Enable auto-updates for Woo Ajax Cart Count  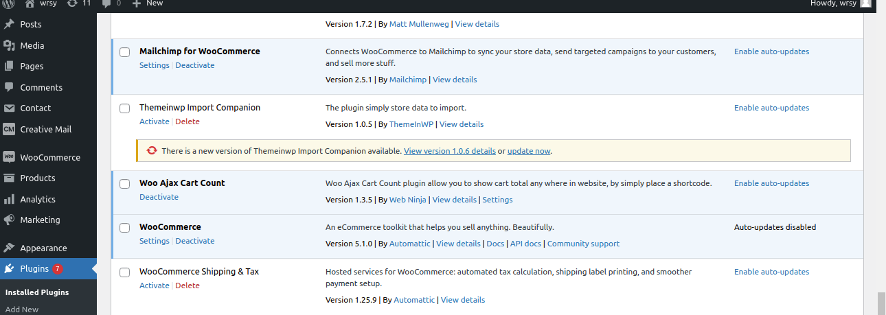771,183
